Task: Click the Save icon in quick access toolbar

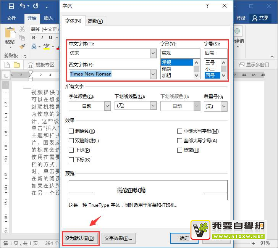Action: (11, 6)
